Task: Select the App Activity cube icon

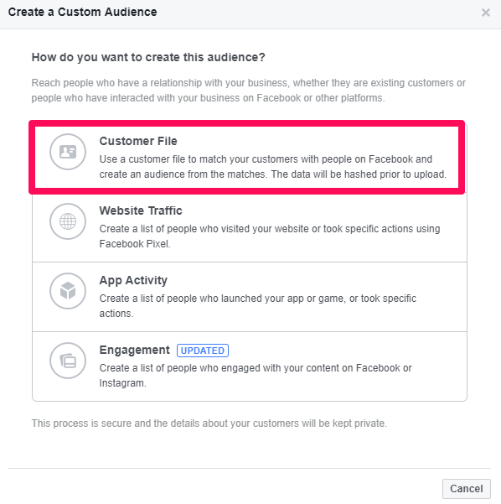Action: [x=68, y=291]
